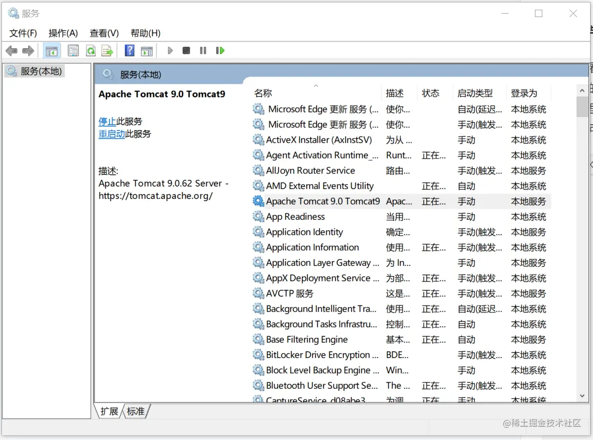Select the gear icon of Apache Tomcat 9.0 Tomcat9
Image resolution: width=593 pixels, height=440 pixels.
tap(258, 201)
